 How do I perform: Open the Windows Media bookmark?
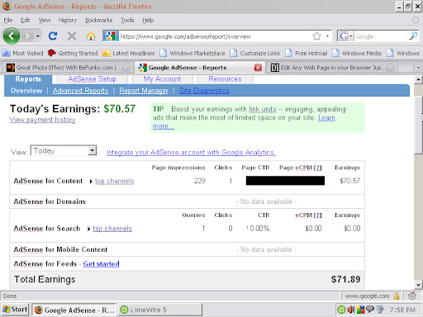[357, 53]
